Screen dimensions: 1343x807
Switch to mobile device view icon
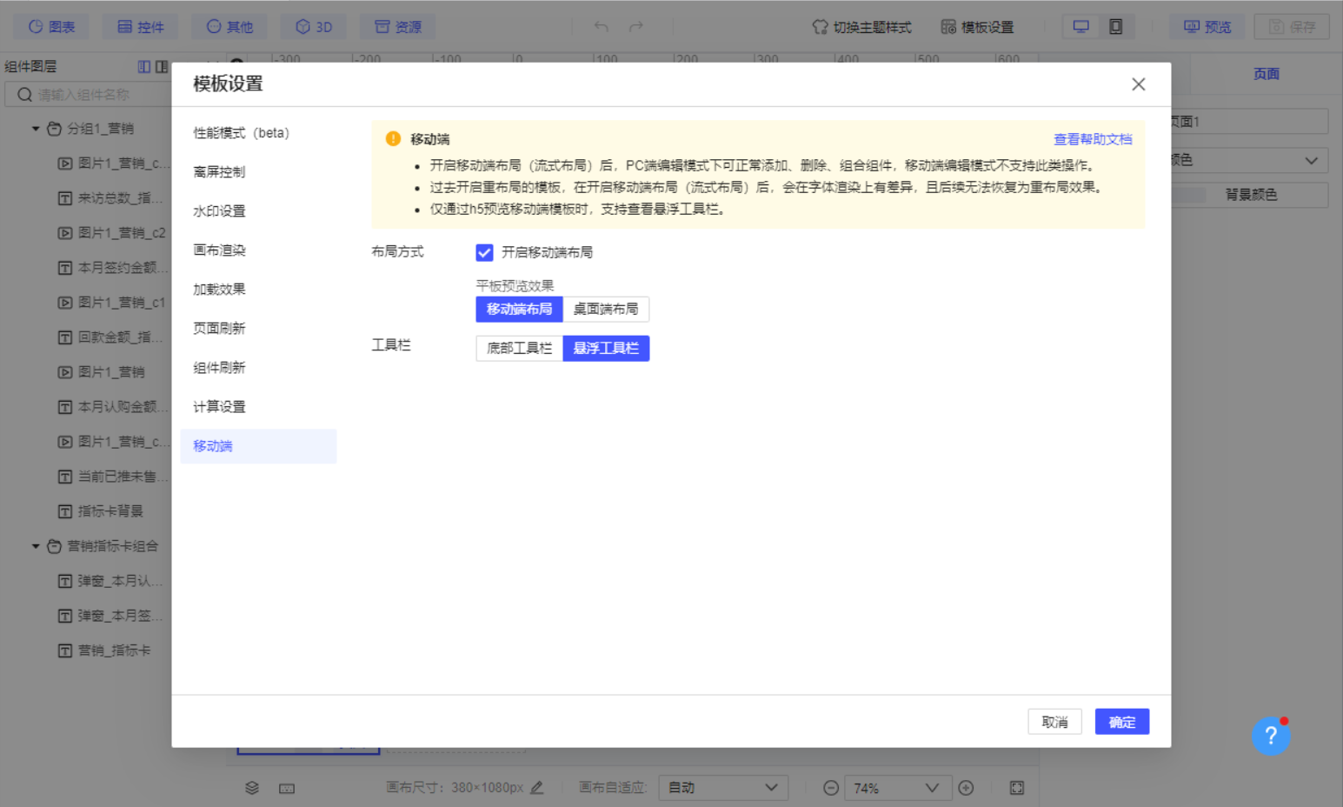tap(1115, 27)
